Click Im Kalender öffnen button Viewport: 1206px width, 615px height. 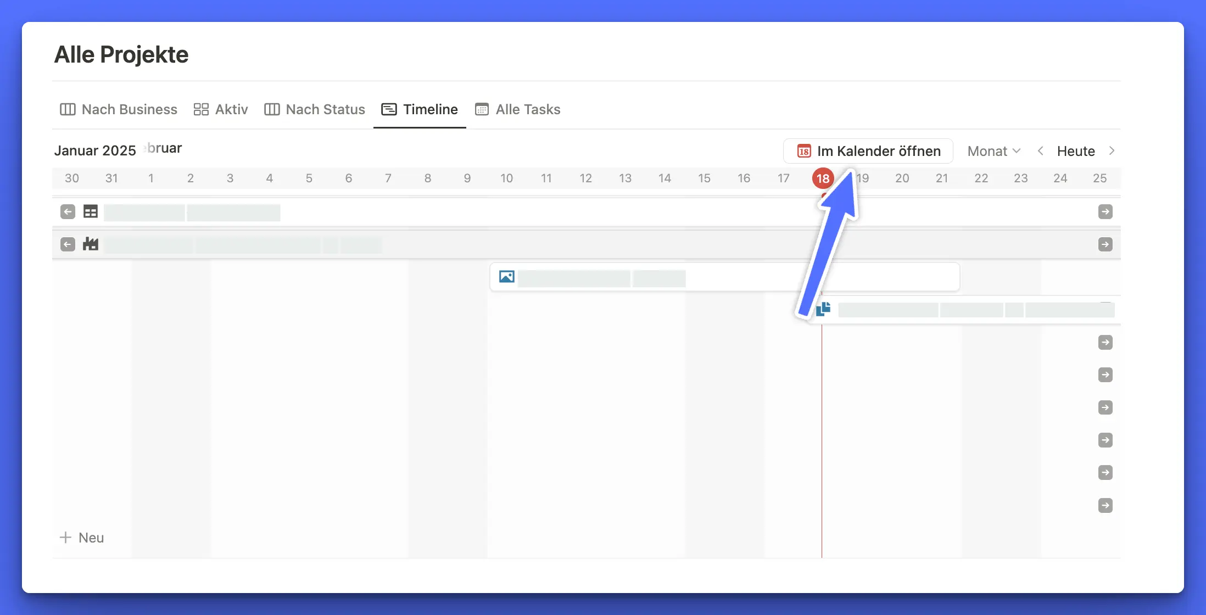point(868,151)
